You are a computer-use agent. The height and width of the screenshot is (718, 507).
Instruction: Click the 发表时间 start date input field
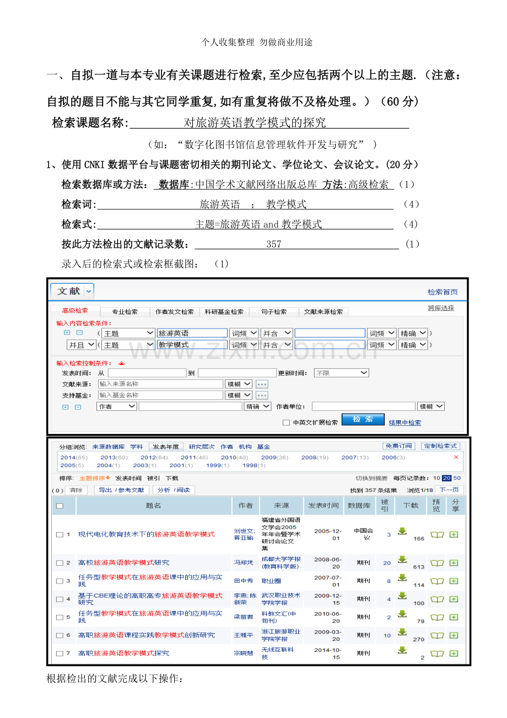pos(147,373)
